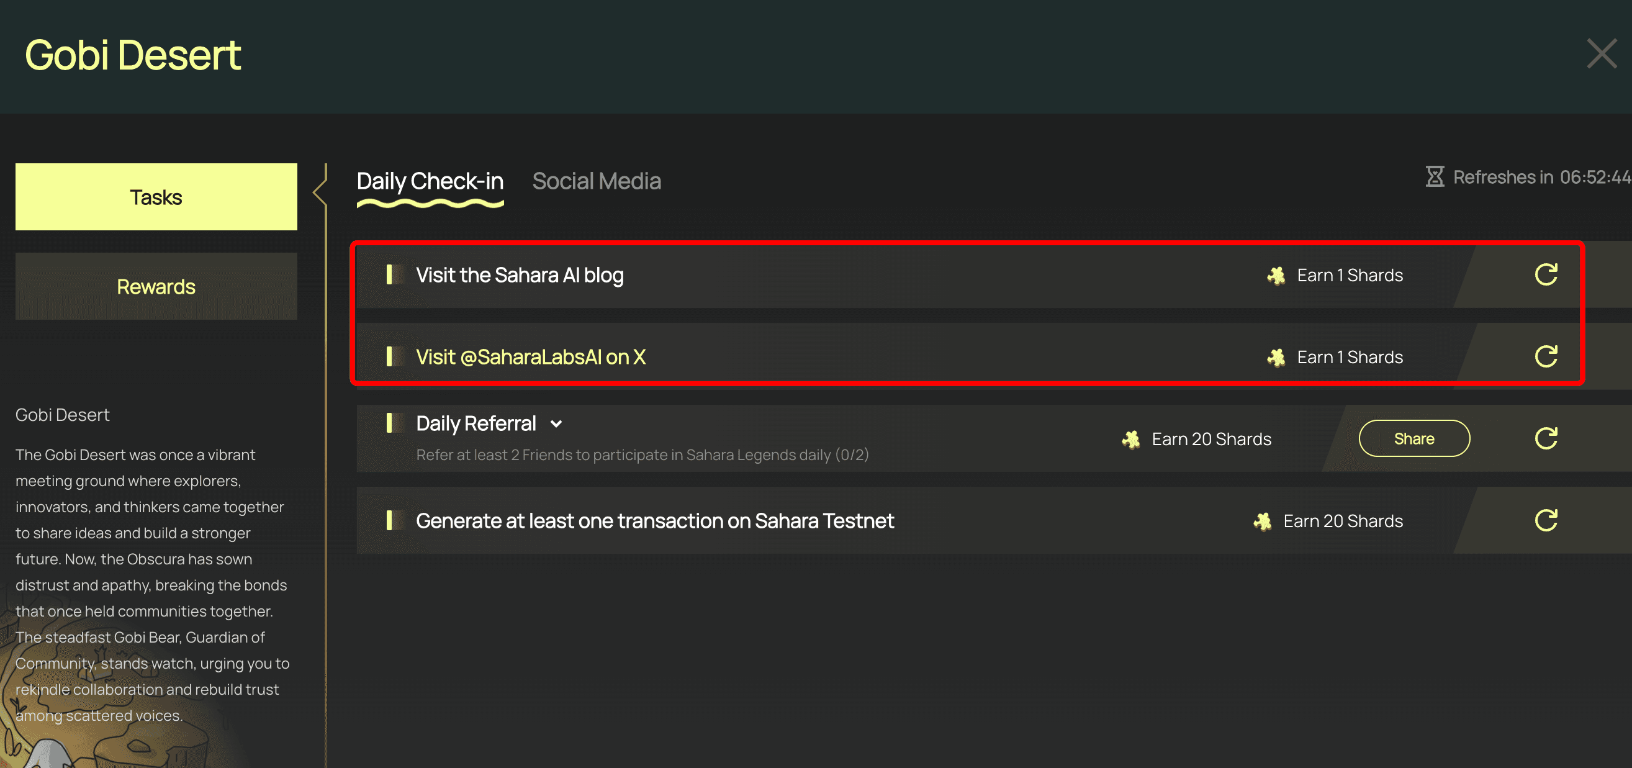Click 'Earn 1 Shards' in @SaharaLabsAI row
The height and width of the screenshot is (768, 1632).
(1350, 357)
